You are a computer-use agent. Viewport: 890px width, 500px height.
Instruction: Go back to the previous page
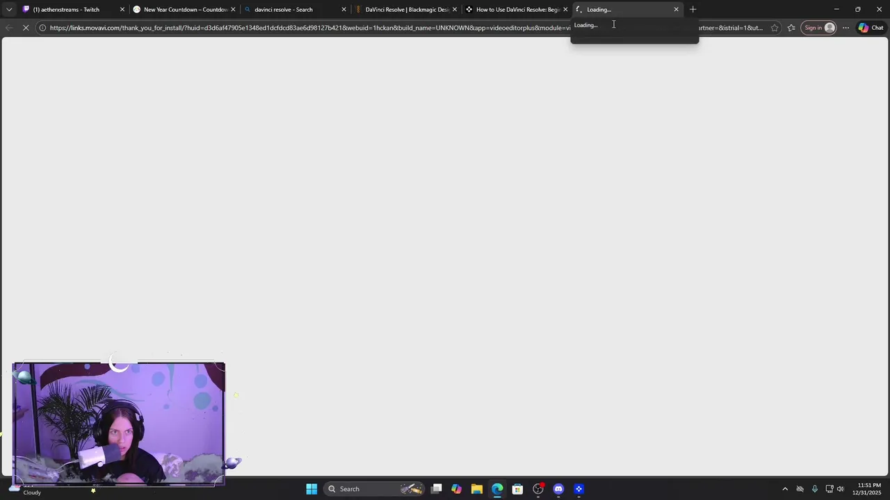[8, 28]
